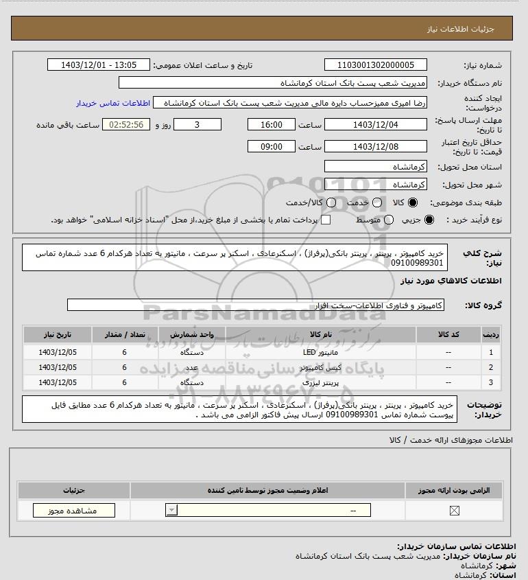Click the واحد شمارش column header
The height and width of the screenshot is (580, 528).
[192, 334]
